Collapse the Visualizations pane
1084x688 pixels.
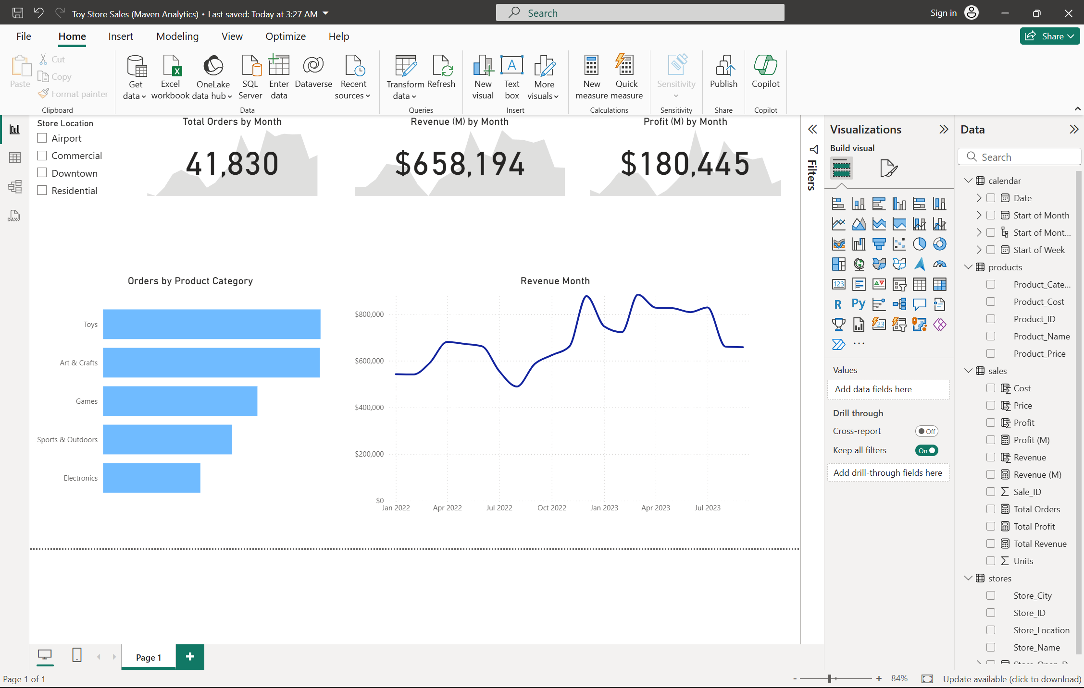click(x=944, y=129)
